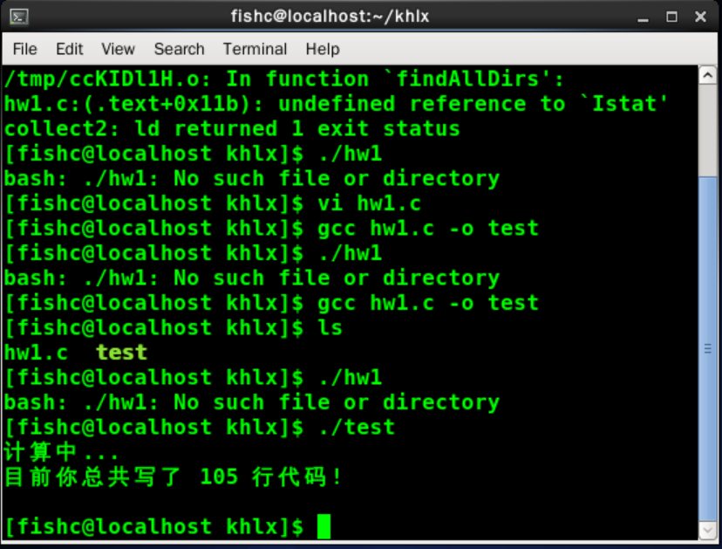Open the View menu
The image size is (722, 549).
coord(118,49)
